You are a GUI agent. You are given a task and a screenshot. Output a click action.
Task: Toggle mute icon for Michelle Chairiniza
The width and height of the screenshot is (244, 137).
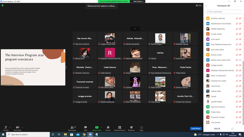(237, 18)
